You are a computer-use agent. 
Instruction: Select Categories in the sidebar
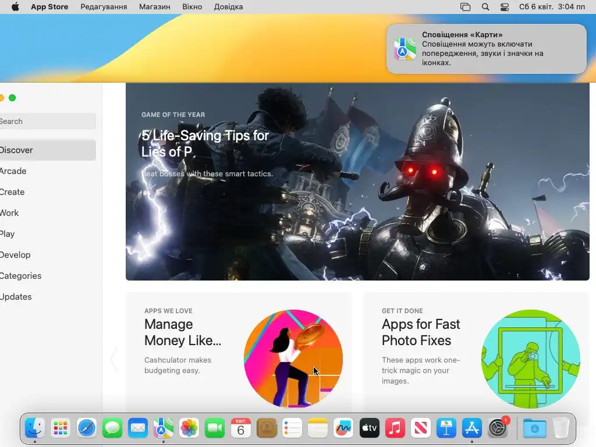pos(48,275)
